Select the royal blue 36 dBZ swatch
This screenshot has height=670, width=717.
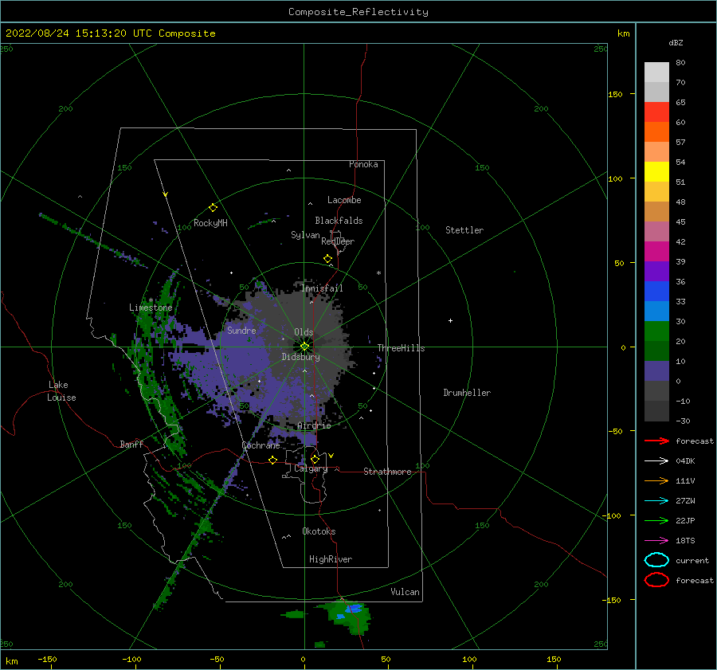tap(656, 291)
